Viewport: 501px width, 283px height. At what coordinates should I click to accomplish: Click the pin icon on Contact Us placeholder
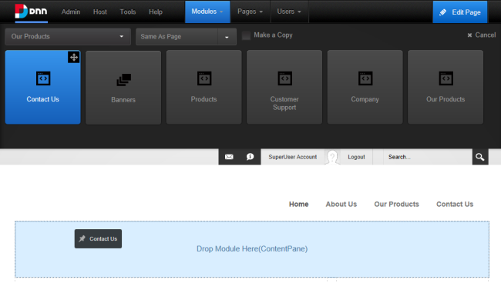point(82,238)
